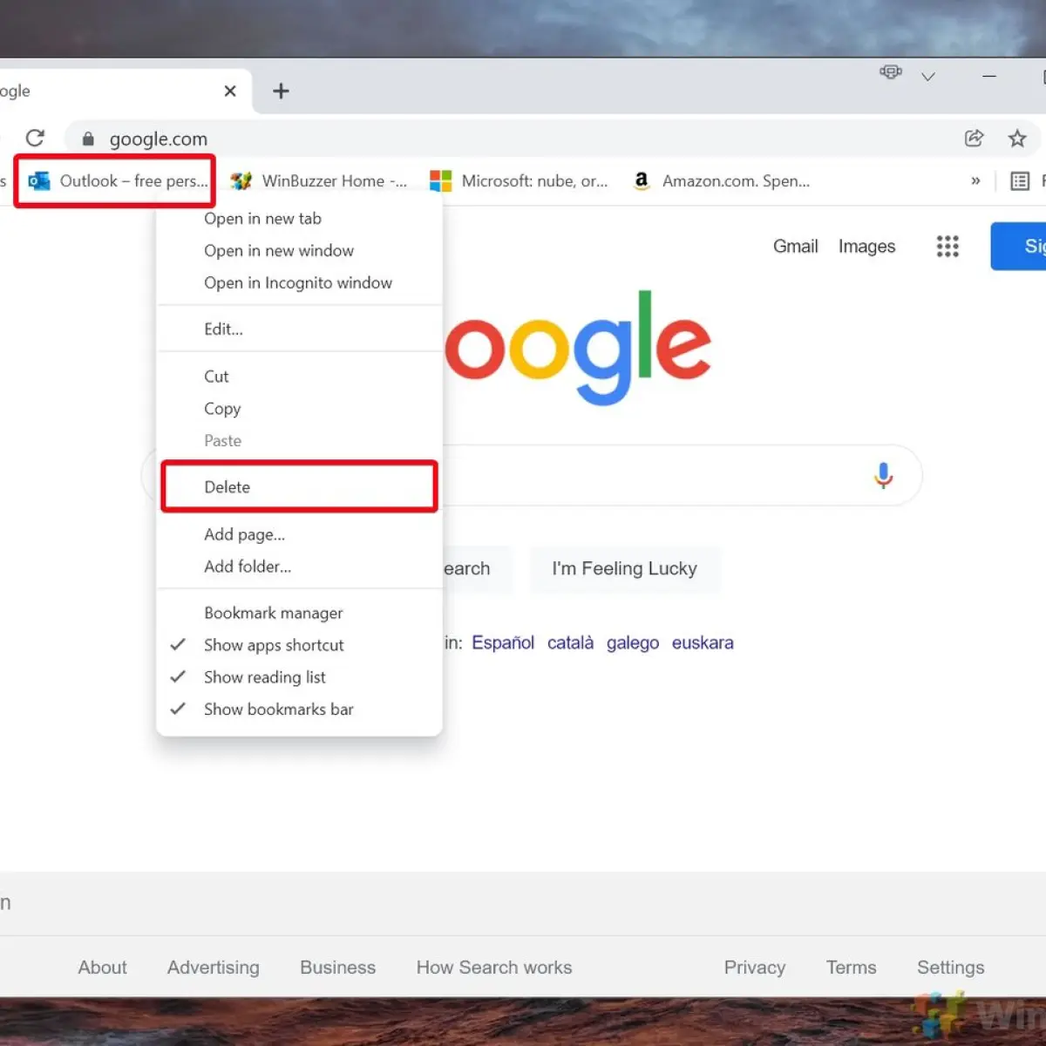Reload the page with the refresh icon
1046x1046 pixels.
pyautogui.click(x=35, y=138)
